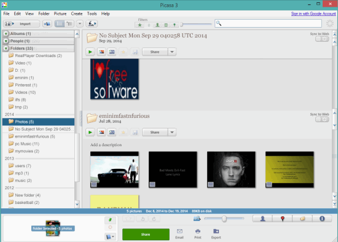
Task: Filter photos with geotags
Action: point(174,25)
